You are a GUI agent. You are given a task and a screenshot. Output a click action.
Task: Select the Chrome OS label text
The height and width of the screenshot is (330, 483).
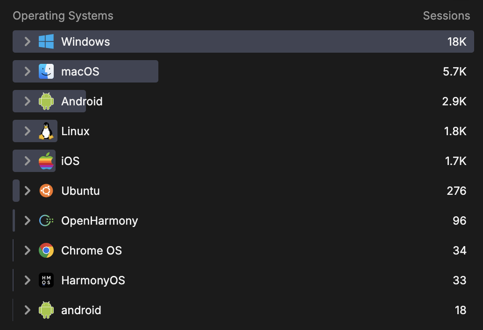point(92,250)
